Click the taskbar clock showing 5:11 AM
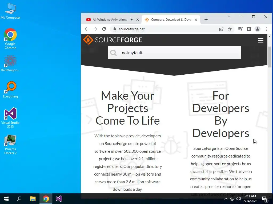The height and width of the screenshot is (204, 273). (250, 199)
